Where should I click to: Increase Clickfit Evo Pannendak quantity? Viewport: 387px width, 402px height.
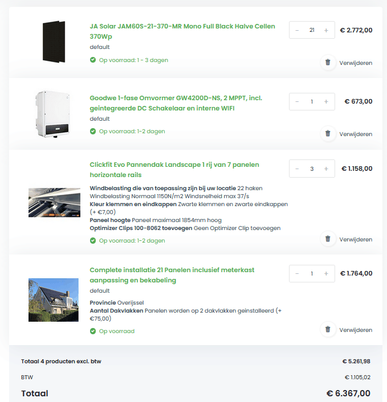coord(326,169)
